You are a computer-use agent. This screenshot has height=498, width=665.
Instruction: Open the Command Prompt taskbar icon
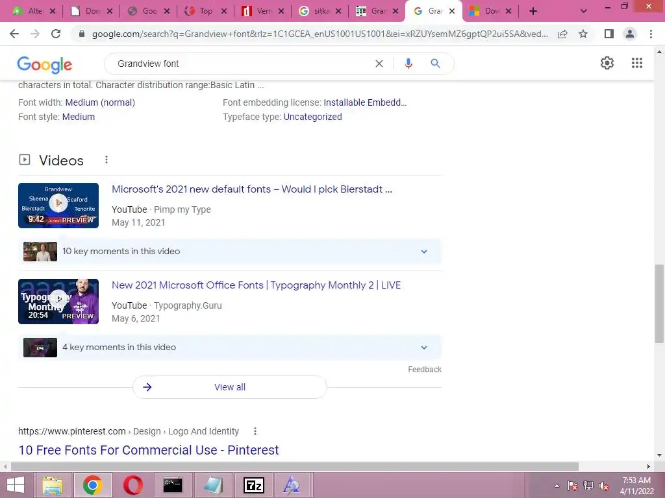coord(173,485)
